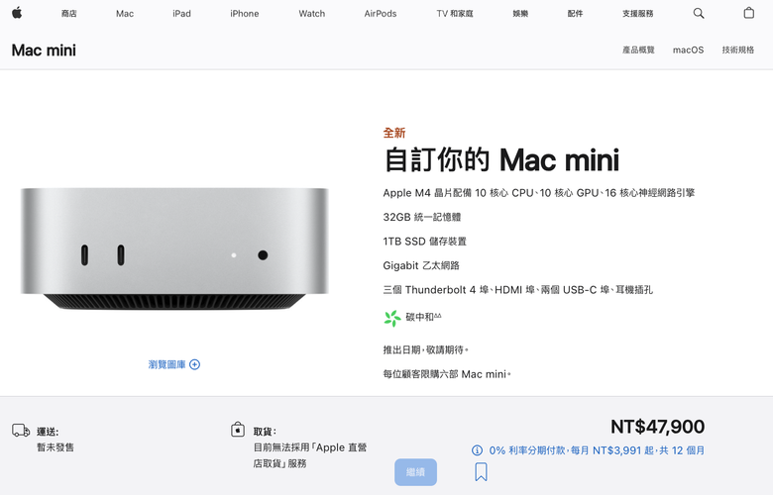Image resolution: width=773 pixels, height=495 pixels.
Task: Click the bookmark save icon near price
Action: [482, 471]
